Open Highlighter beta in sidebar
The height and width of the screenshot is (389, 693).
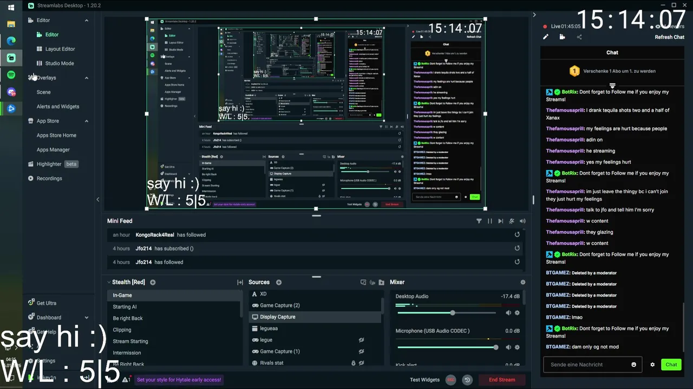click(x=53, y=164)
